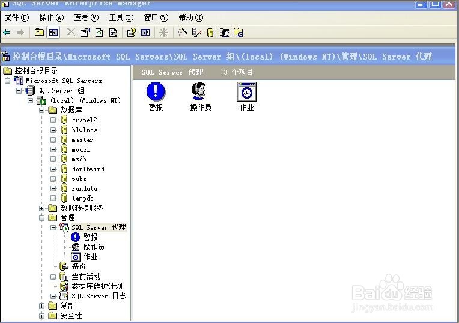The image size is (459, 323).
Task: Click the (local) server icon in tree
Action: (x=41, y=100)
